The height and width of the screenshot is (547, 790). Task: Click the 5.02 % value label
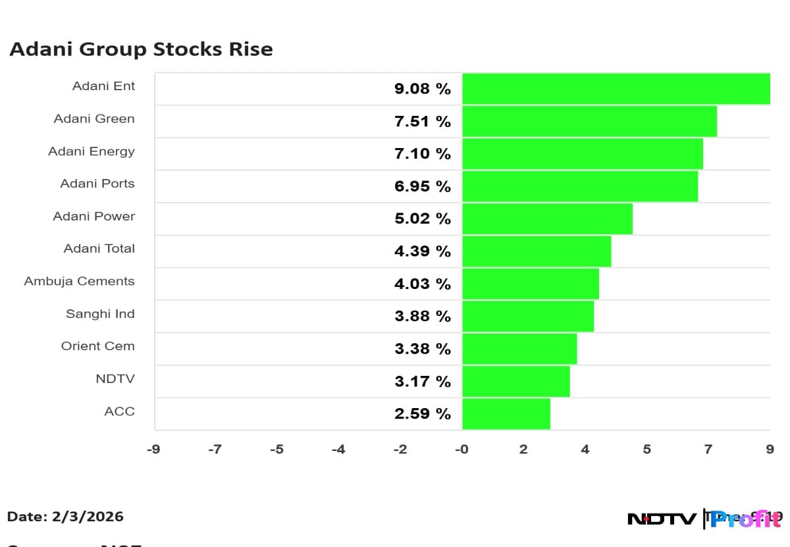pyautogui.click(x=423, y=219)
